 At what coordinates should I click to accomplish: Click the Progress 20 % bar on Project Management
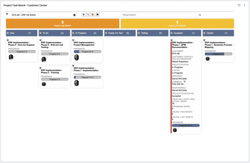[87, 52]
